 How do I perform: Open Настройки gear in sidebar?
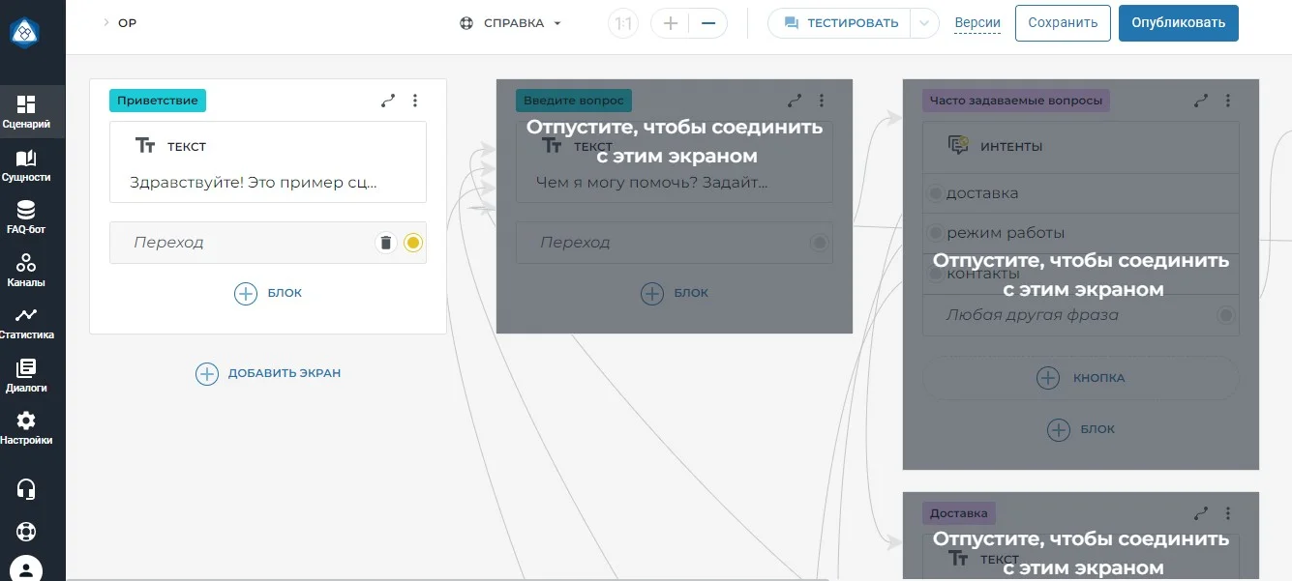[x=26, y=428]
